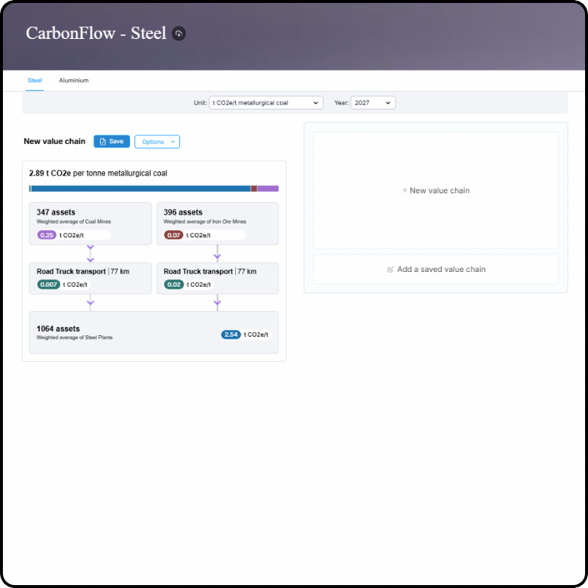The width and height of the screenshot is (588, 588).
Task: Click the 0.25 purple emissions badge
Action: (x=46, y=235)
